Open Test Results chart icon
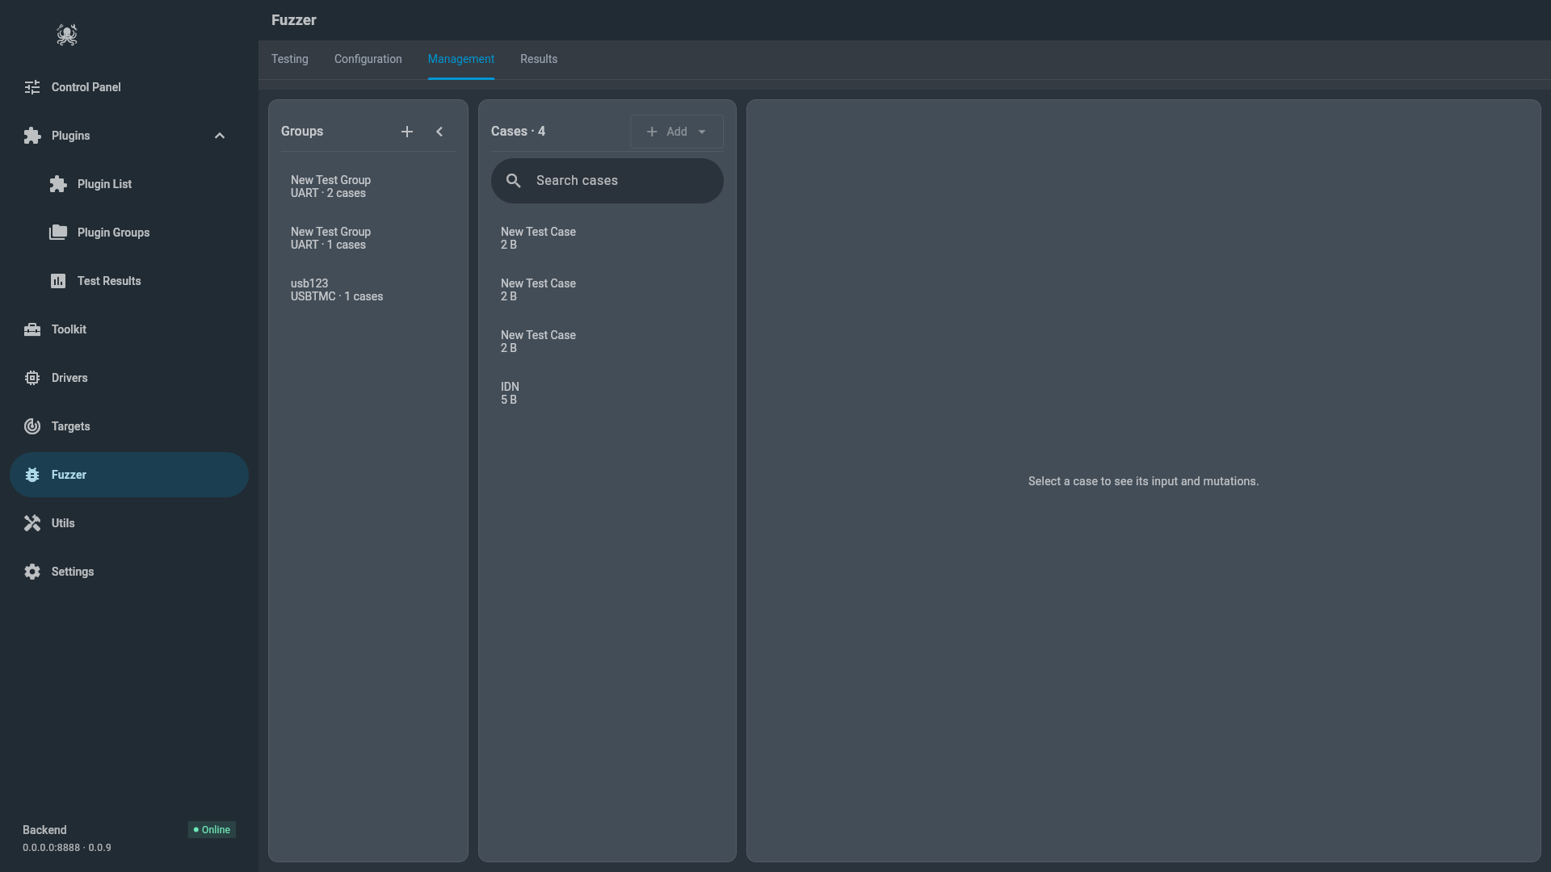 pos(58,281)
